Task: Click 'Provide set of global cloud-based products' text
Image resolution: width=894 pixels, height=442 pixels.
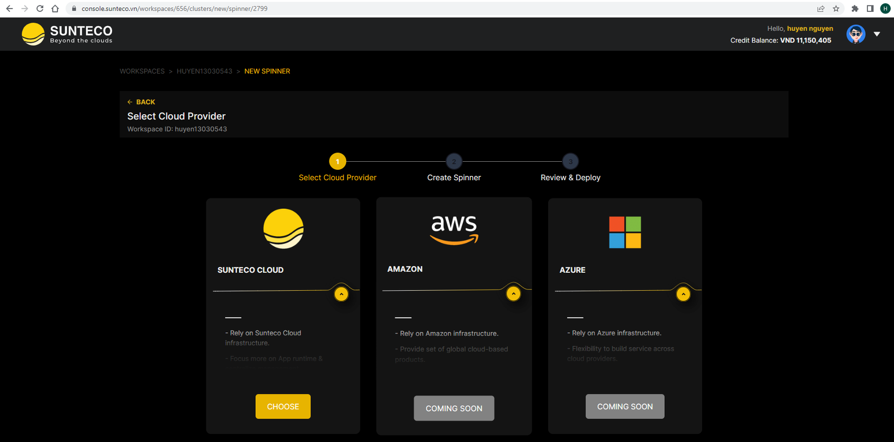Action: point(451,354)
